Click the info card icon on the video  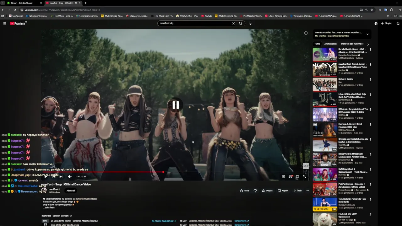306,33
